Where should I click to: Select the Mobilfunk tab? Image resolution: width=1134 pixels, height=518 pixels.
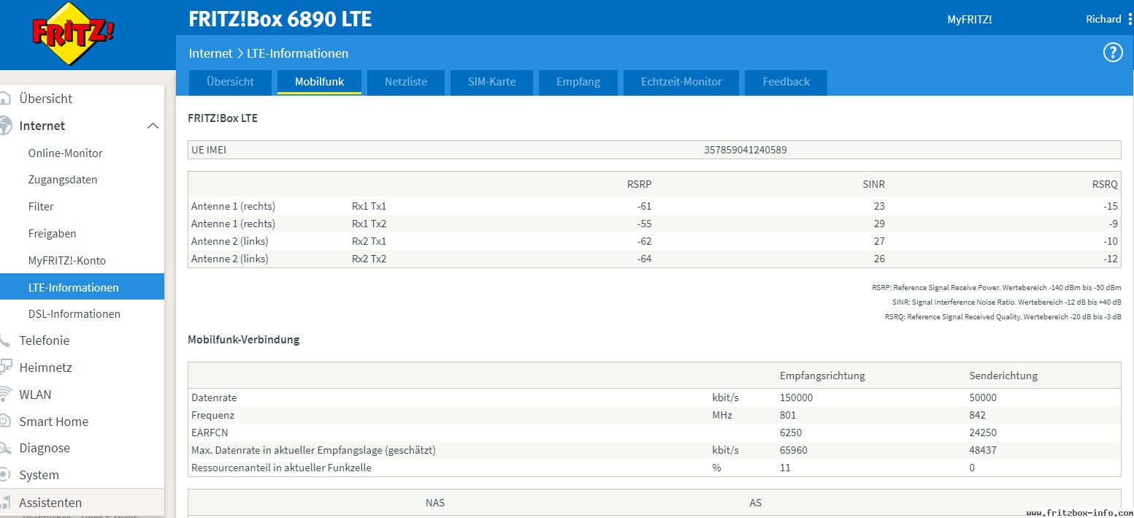click(319, 82)
